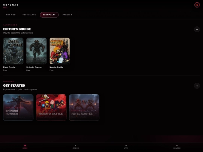The image size is (203, 152).
Task: Open the Naruto Battle cover thumbnail
Action: pos(59,51)
